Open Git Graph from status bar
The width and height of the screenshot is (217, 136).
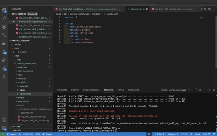(47, 134)
